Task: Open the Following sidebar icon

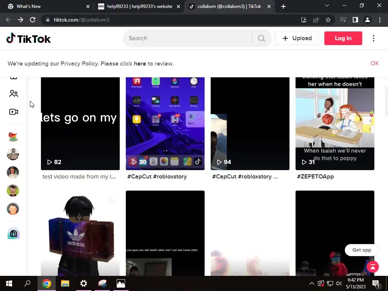Action: pyautogui.click(x=14, y=94)
